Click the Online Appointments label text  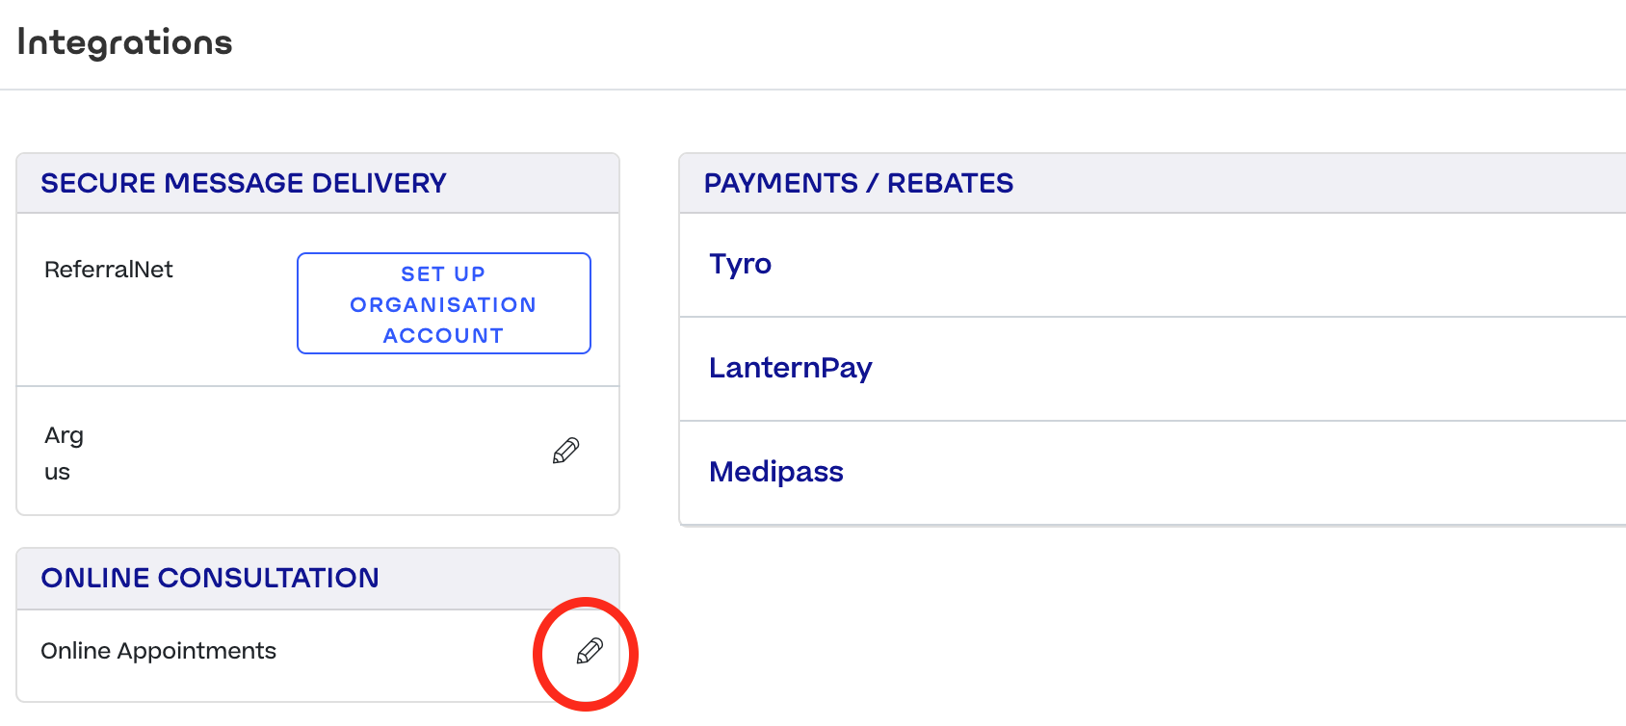(158, 652)
